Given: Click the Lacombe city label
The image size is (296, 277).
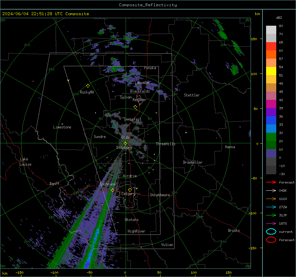Looking at the screenshot, I should [142, 83].
